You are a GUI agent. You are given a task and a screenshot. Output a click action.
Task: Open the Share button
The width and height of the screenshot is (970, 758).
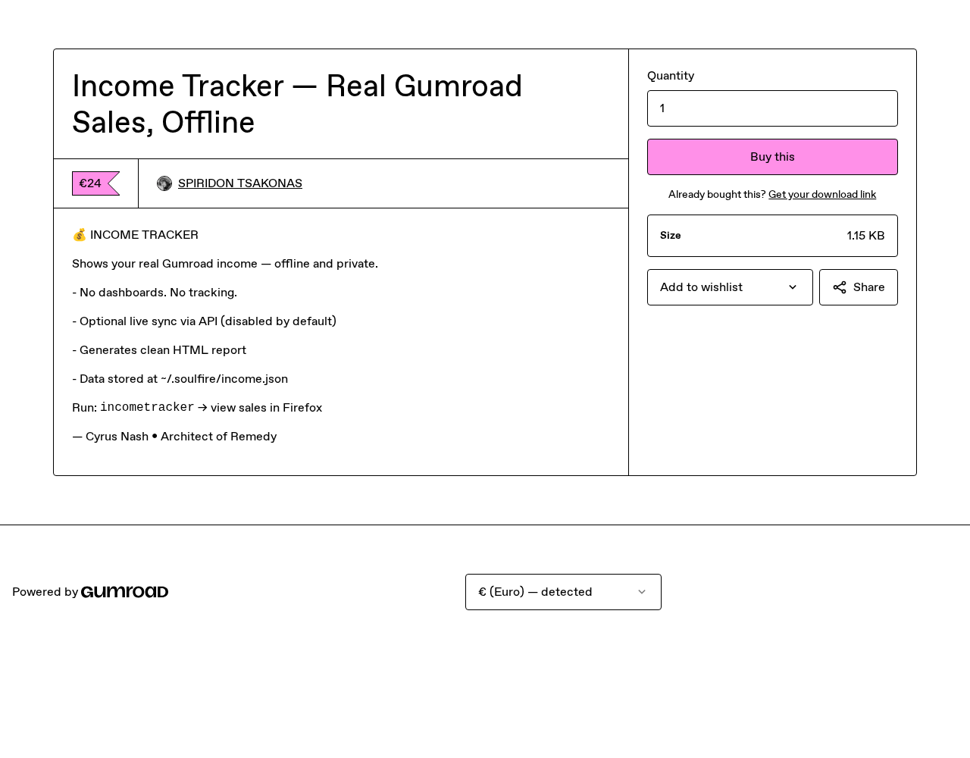(859, 287)
